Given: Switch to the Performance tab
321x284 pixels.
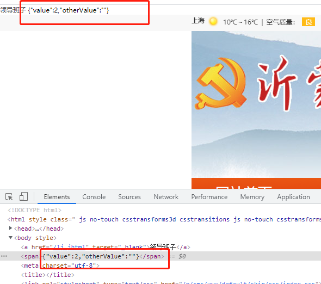Looking at the screenshot, I should [x=209, y=197].
